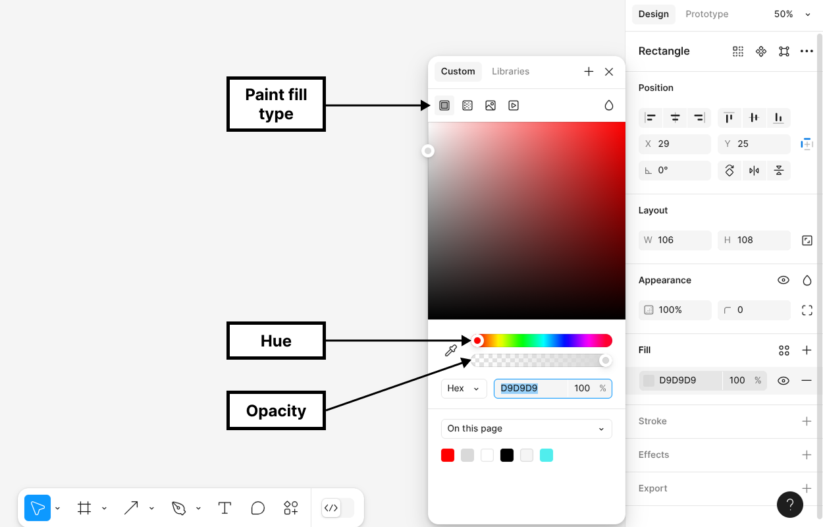Image resolution: width=823 pixels, height=527 pixels.
Task: Select the cyan color swatch
Action: pos(546,455)
